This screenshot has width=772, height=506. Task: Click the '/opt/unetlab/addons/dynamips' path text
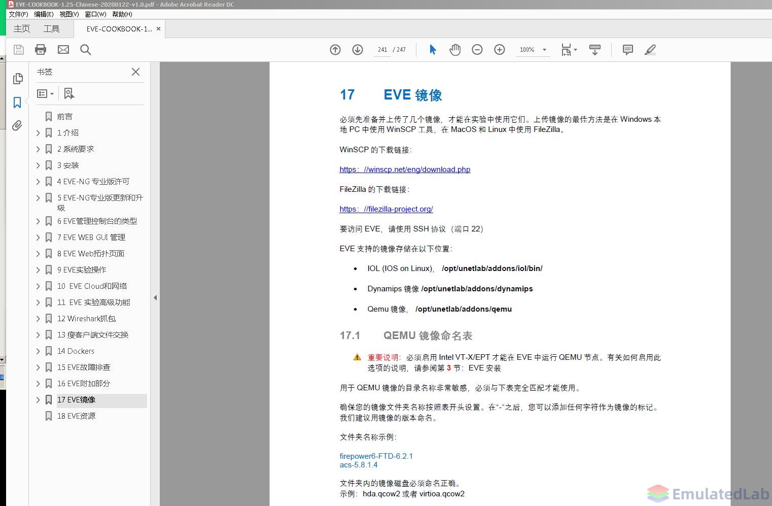click(477, 289)
